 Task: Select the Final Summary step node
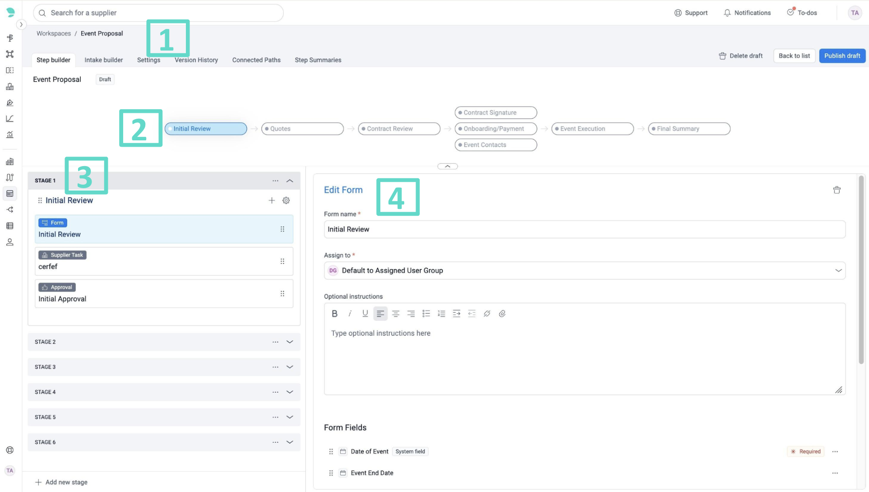click(x=689, y=129)
